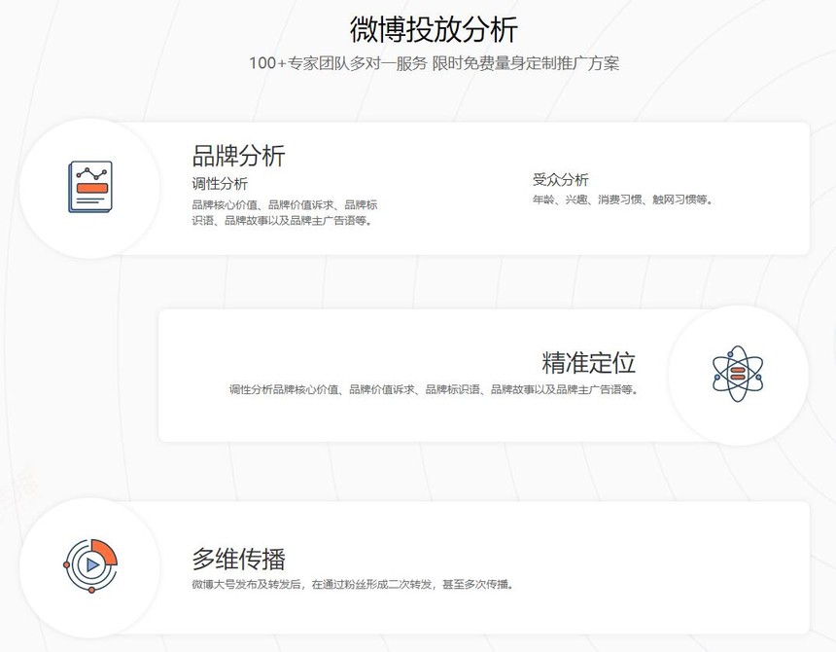Select the 微博投放分析 page title
The width and height of the screenshot is (836, 652).
tap(434, 29)
